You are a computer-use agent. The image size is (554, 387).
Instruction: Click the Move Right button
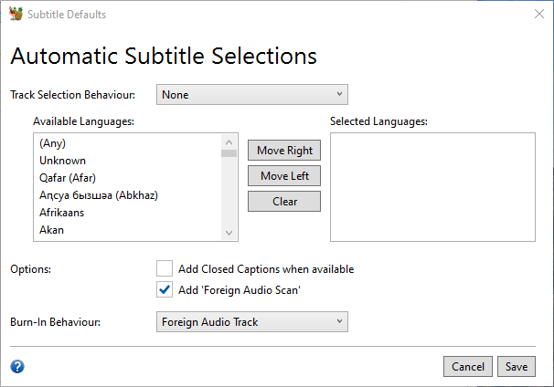click(284, 151)
